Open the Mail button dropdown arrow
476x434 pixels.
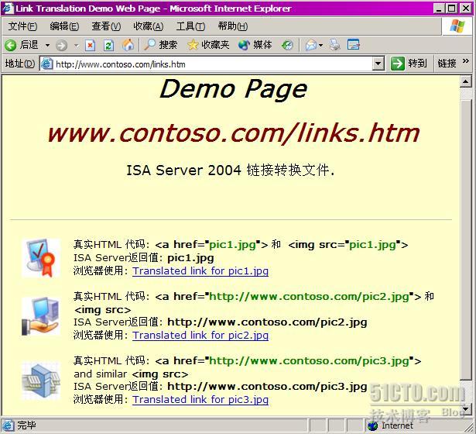click(321, 46)
